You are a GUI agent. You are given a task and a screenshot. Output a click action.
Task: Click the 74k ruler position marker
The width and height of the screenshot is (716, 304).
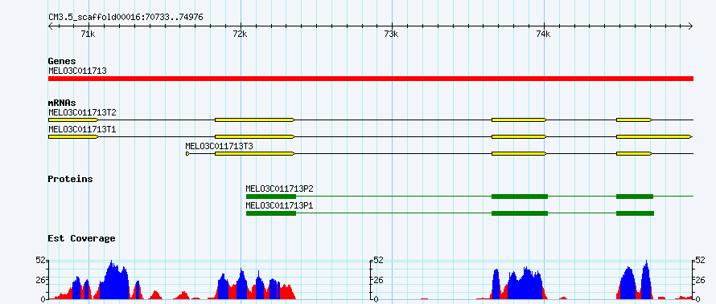coord(543,34)
